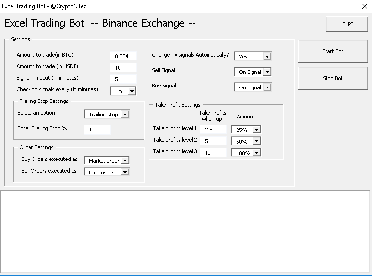372x276 pixels.
Task: Edit the Signal Timeout minutes field
Action: [x=123, y=79]
